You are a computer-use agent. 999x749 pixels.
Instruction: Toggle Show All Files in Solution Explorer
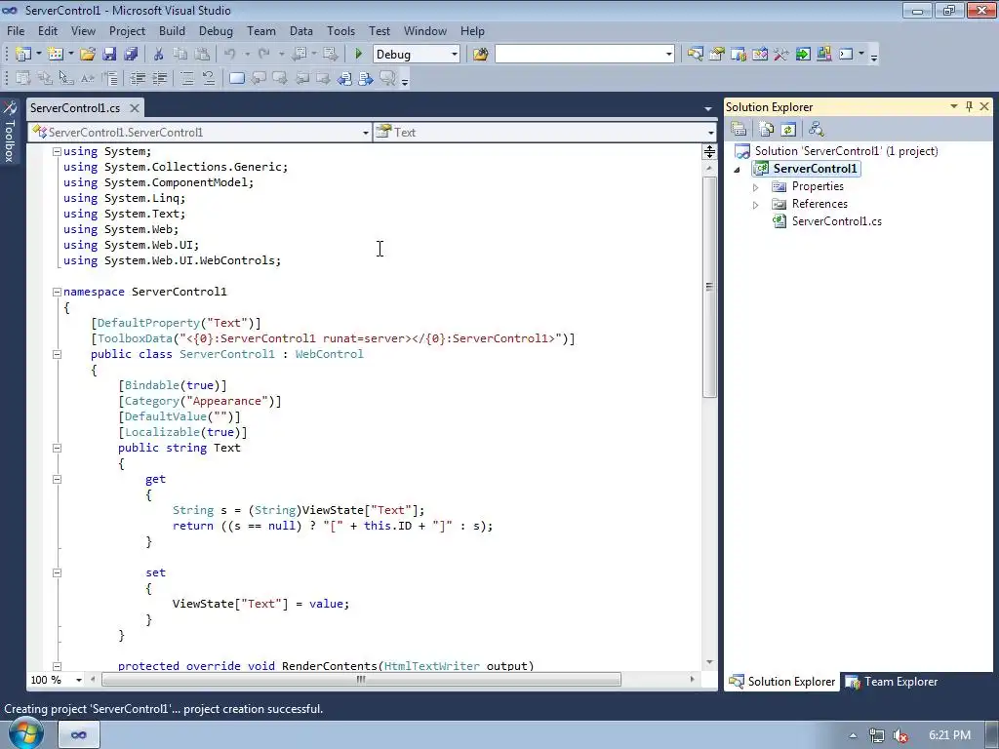pos(767,130)
